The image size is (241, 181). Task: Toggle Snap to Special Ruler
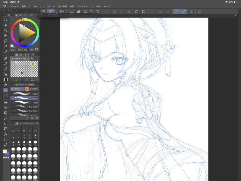point(184,11)
